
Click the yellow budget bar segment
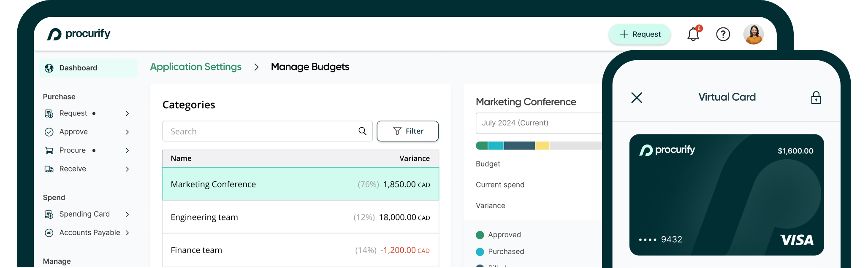(x=542, y=145)
